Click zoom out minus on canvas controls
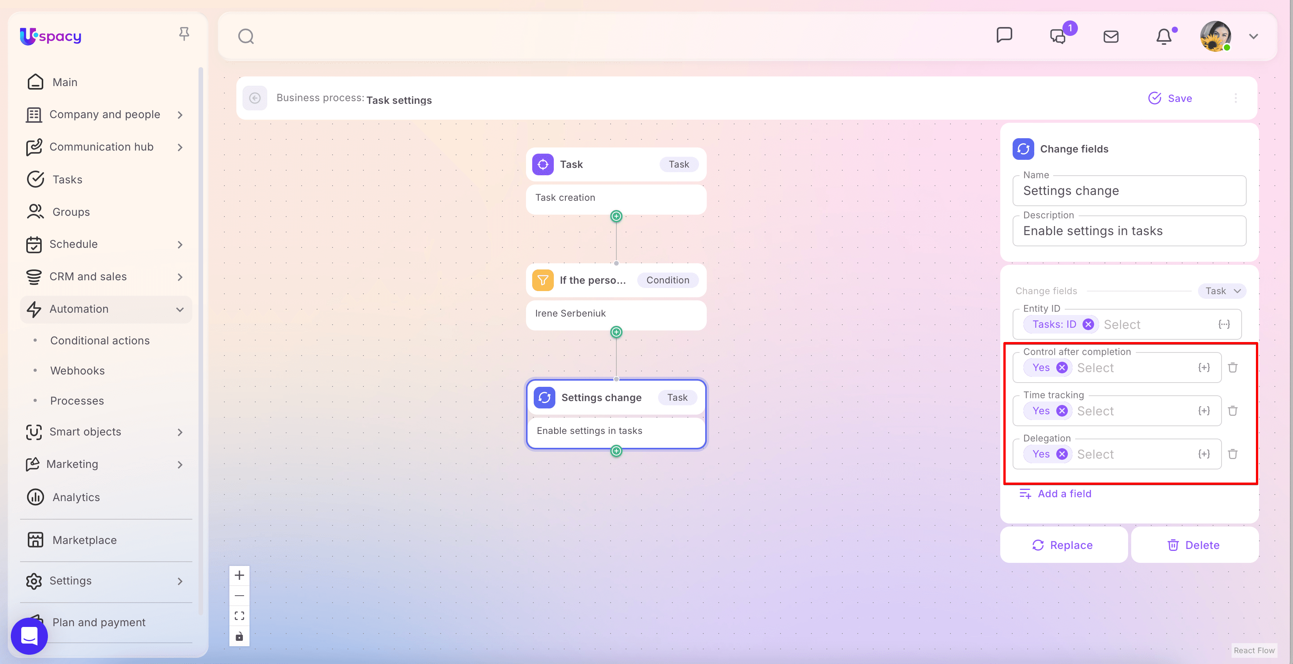The width and height of the screenshot is (1293, 664). (239, 596)
